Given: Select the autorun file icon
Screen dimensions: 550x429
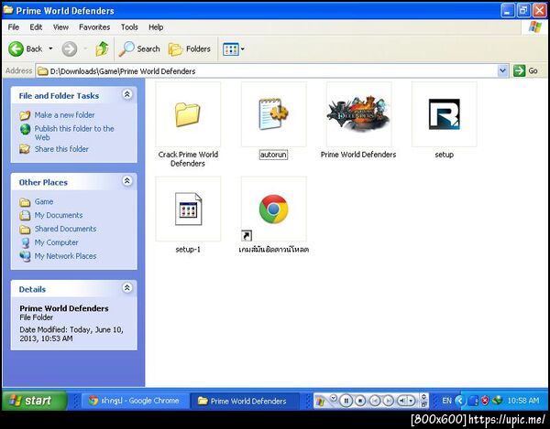Looking at the screenshot, I should (273, 114).
